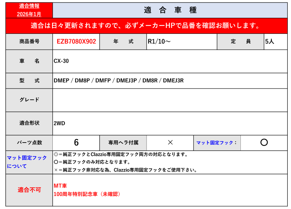Click the R1/10～ model year value

coord(159,41)
